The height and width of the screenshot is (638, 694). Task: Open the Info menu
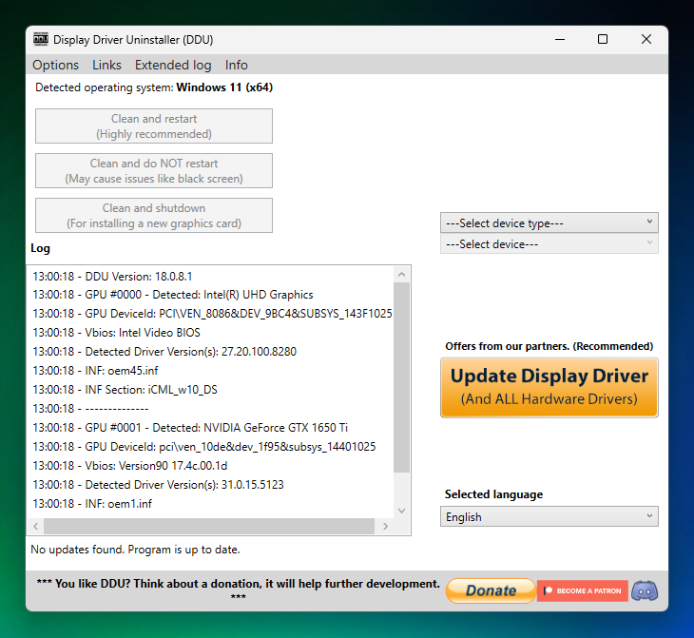pos(237,65)
